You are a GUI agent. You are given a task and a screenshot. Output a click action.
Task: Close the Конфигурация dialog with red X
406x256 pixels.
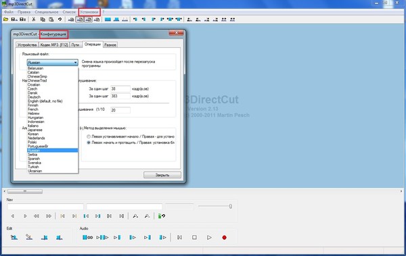coord(176,33)
